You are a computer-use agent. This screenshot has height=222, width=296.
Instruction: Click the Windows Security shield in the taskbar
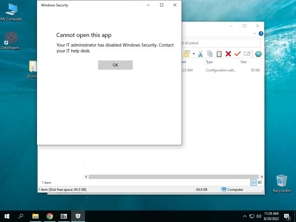tap(78, 216)
